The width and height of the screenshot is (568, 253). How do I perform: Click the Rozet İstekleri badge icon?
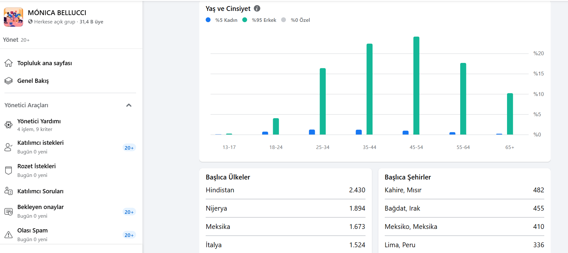point(9,170)
